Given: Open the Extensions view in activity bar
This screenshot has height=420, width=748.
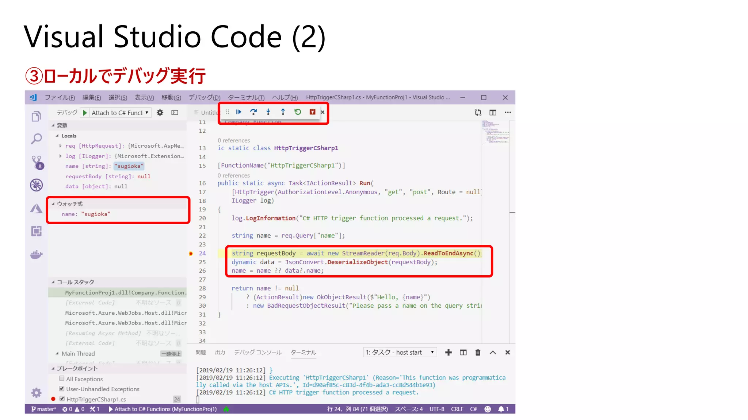Looking at the screenshot, I should point(36,231).
